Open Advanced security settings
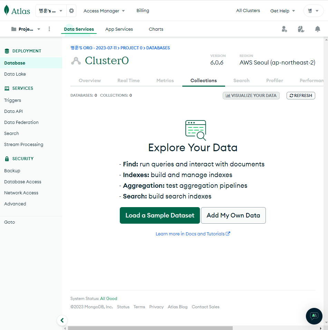 click(x=15, y=204)
